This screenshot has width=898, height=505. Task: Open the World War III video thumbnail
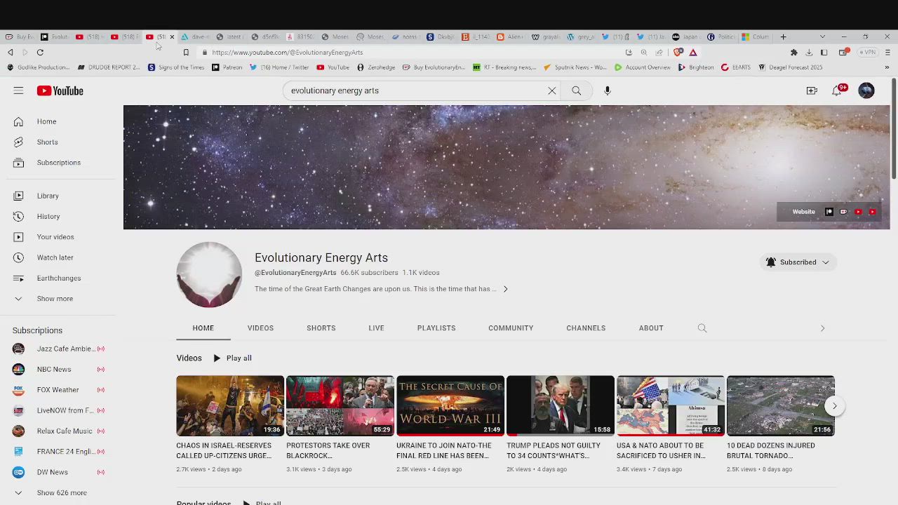(450, 405)
